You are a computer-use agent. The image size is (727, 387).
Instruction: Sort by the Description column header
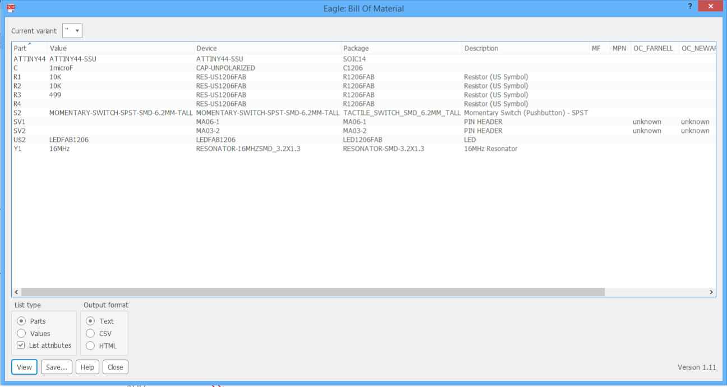coord(526,48)
